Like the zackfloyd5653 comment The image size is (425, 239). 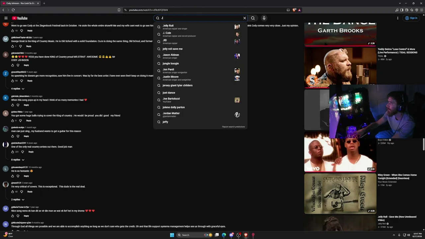pos(13,81)
